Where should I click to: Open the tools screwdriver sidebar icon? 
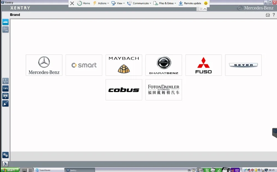(6, 103)
